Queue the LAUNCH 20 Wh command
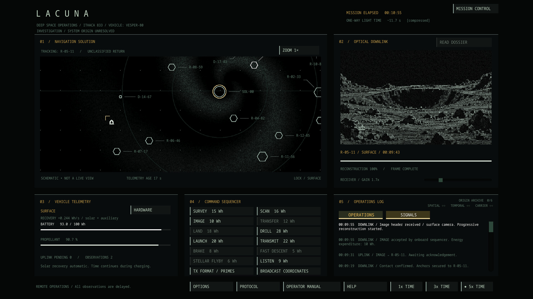Image resolution: width=533 pixels, height=299 pixels. click(x=222, y=241)
